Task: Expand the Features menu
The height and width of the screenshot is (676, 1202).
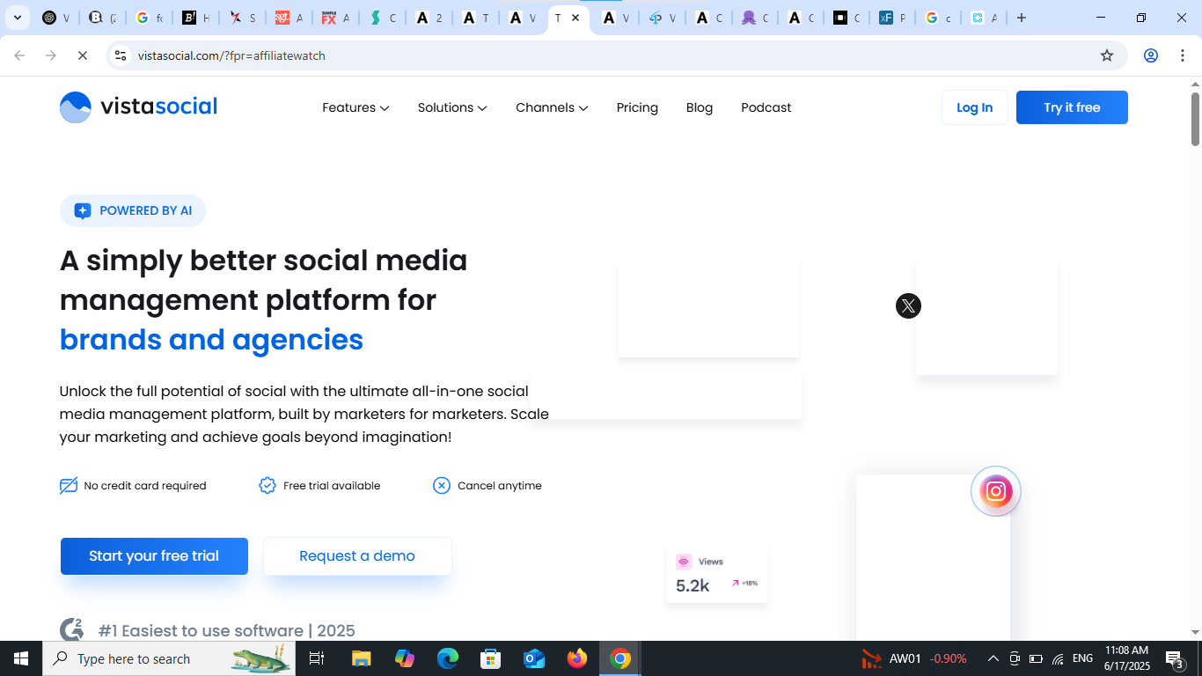Action: point(355,107)
